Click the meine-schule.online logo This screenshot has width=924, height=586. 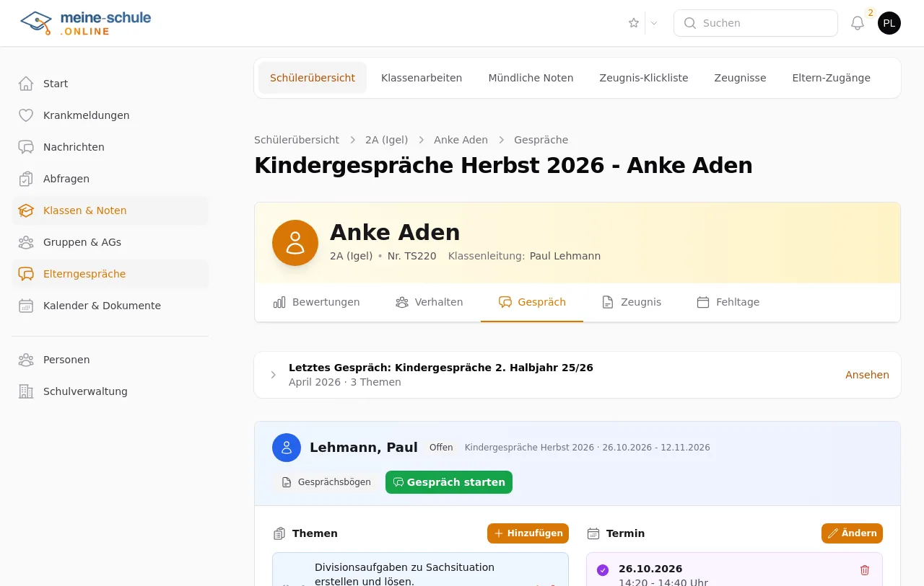pos(85,23)
